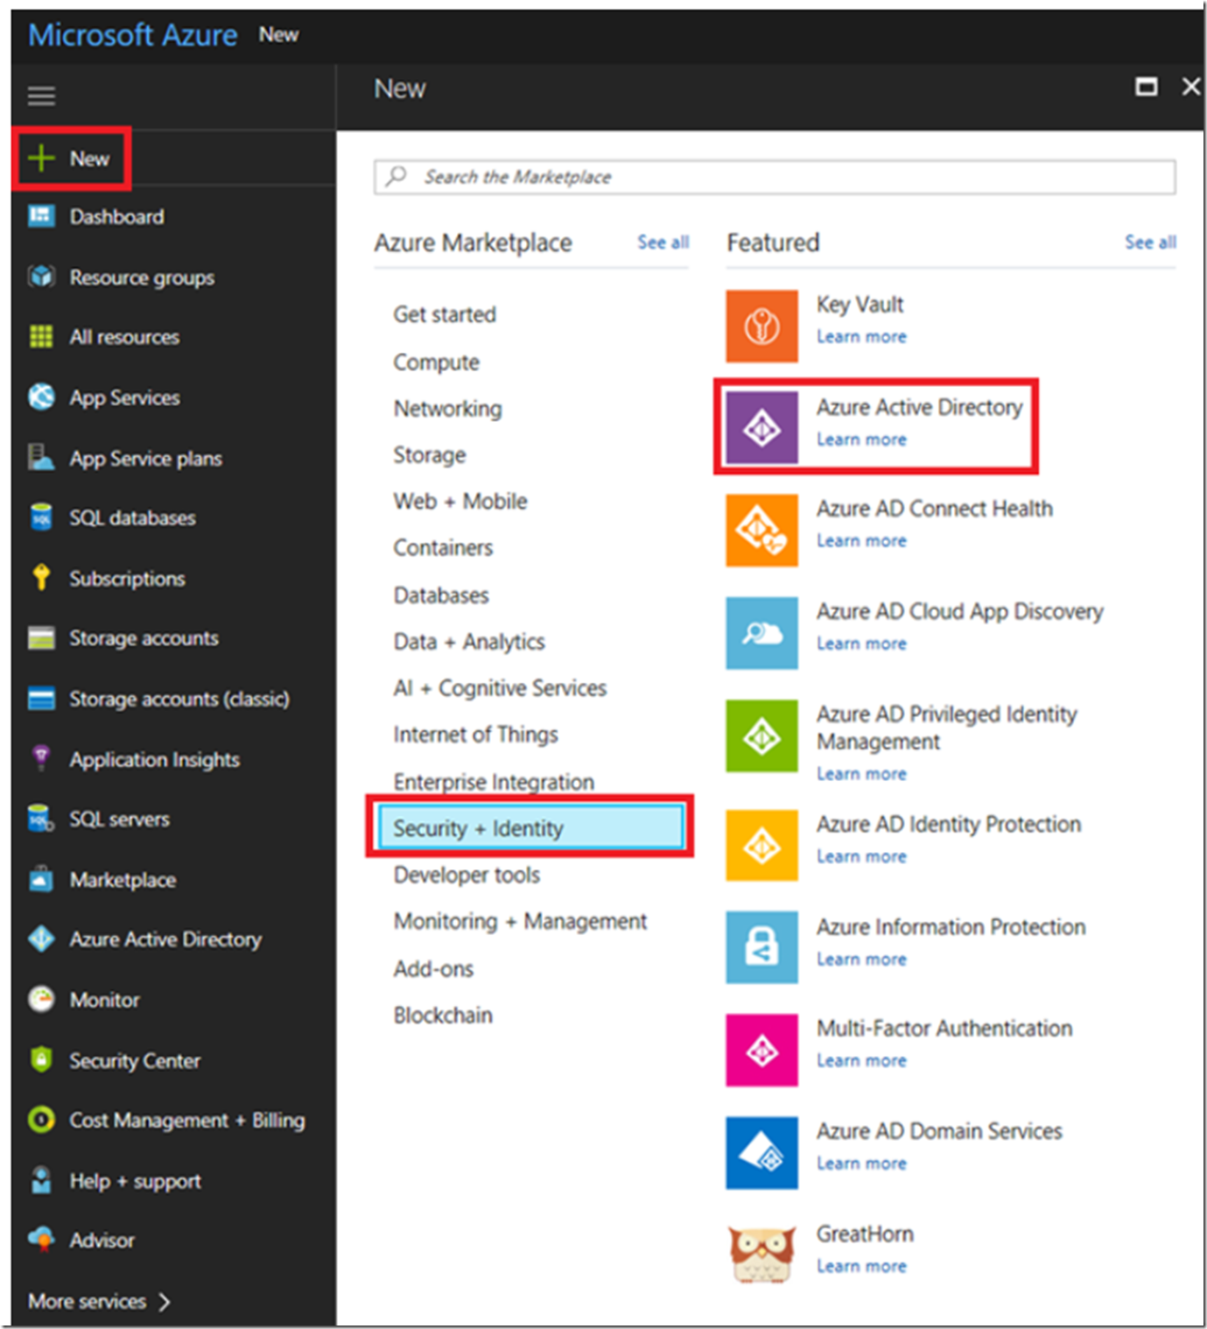Choose AI + Cognitive Services
This screenshot has height=1329, width=1207.
pyautogui.click(x=500, y=688)
